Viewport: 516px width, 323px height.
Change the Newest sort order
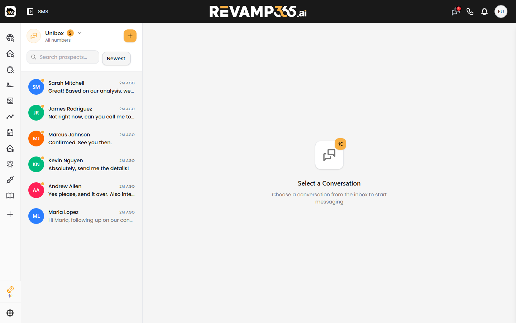click(x=116, y=58)
